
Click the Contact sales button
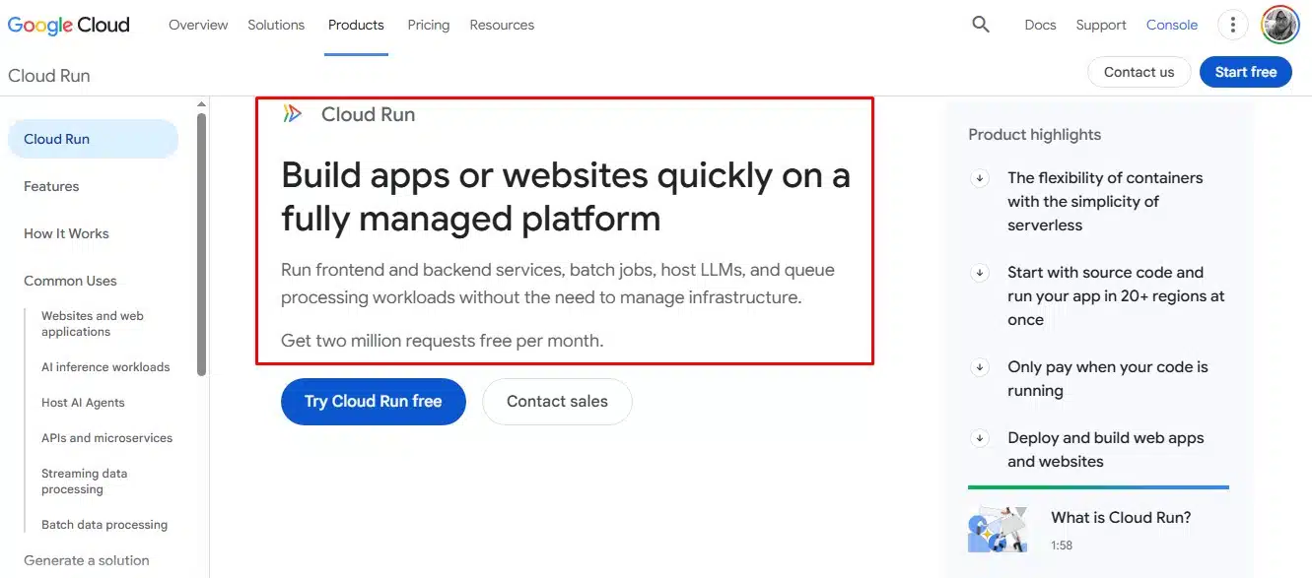(x=557, y=402)
